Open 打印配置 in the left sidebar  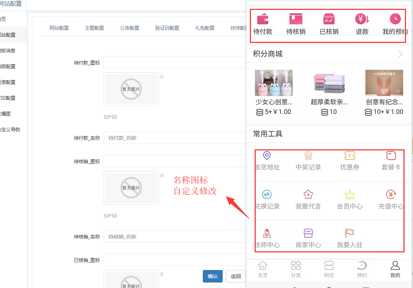coord(8,98)
